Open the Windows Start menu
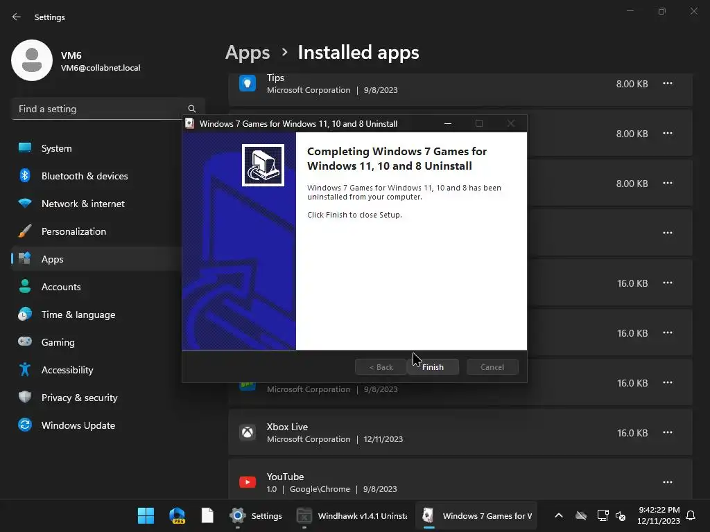 [146, 515]
